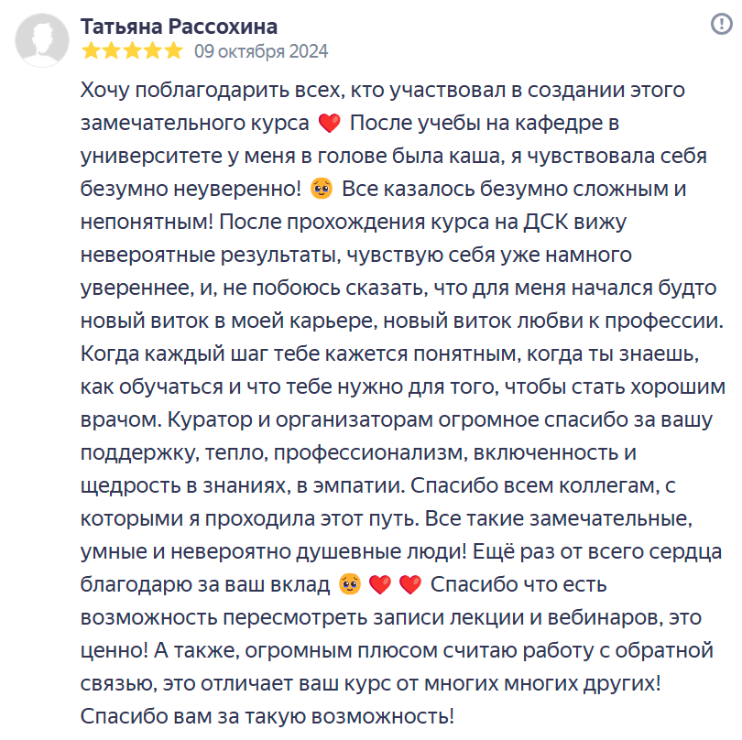Click the last heart before 'Спасибо что есть'
Viewport: 742px width, 740px height.
point(409,583)
